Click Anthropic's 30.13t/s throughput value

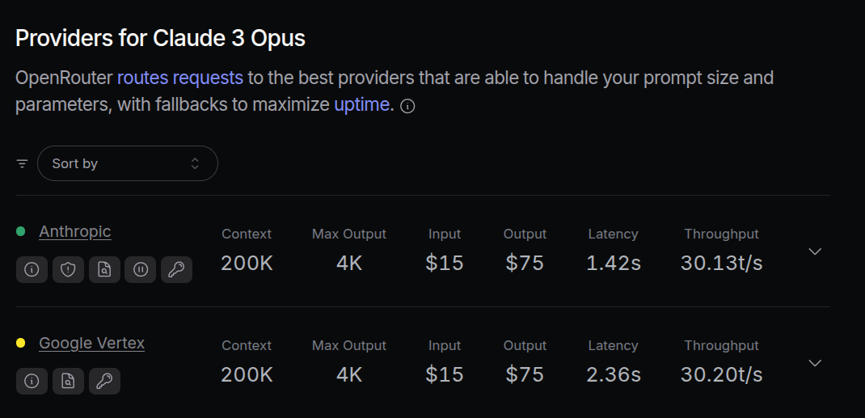click(x=721, y=263)
